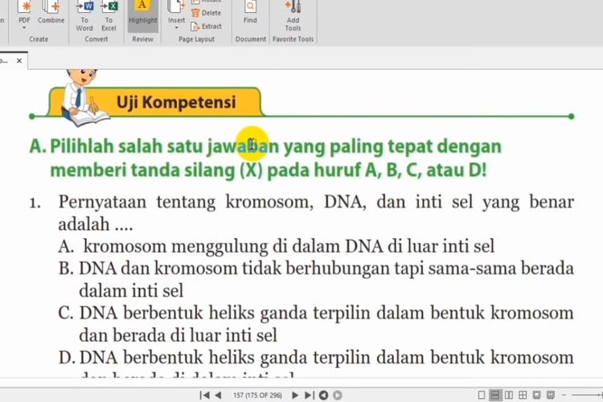Select two-page facing view
603x402 pixels.
click(509, 395)
